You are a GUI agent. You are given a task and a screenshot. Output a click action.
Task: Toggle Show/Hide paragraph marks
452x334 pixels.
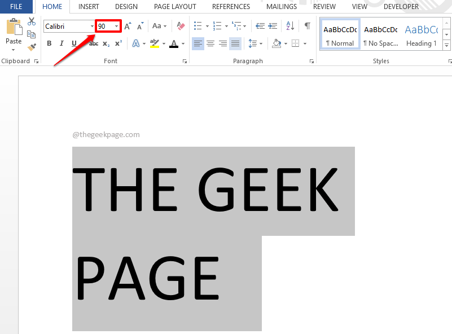click(x=307, y=26)
